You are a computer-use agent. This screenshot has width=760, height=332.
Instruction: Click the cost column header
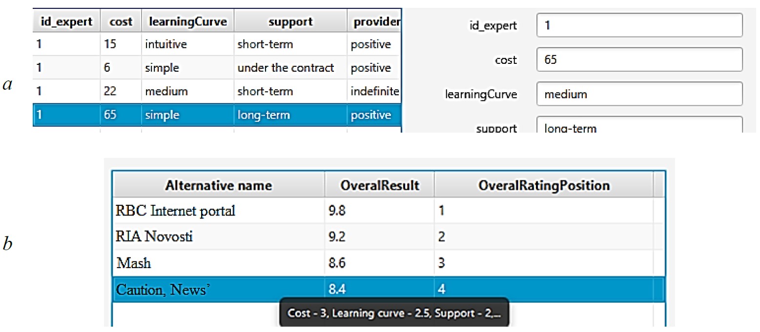(121, 22)
